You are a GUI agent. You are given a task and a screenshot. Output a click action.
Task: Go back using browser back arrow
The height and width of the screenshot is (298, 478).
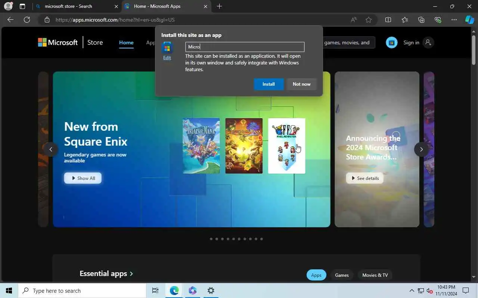[x=10, y=20]
